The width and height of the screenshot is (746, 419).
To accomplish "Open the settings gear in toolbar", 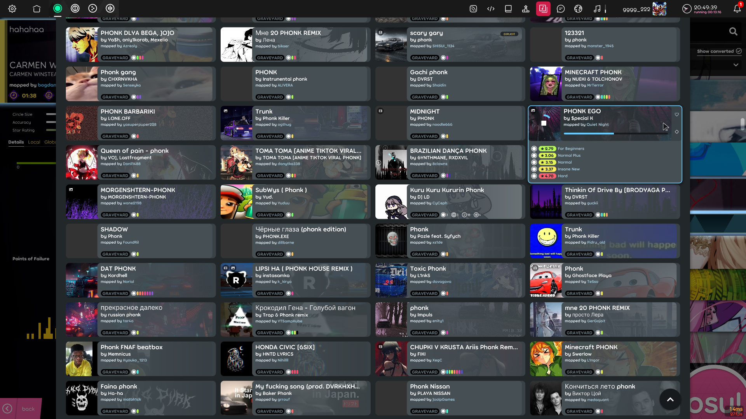I will point(12,9).
